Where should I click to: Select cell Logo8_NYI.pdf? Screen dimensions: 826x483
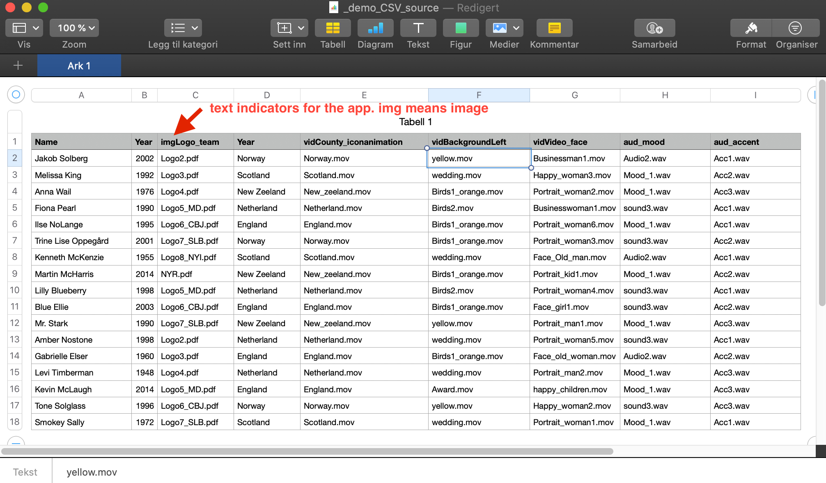click(x=195, y=257)
